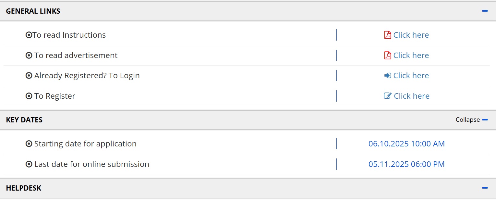Click bullet icon beside To read Instructions

point(29,35)
